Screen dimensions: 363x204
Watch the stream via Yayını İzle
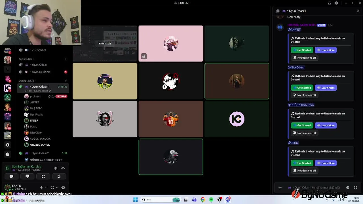[105, 43]
